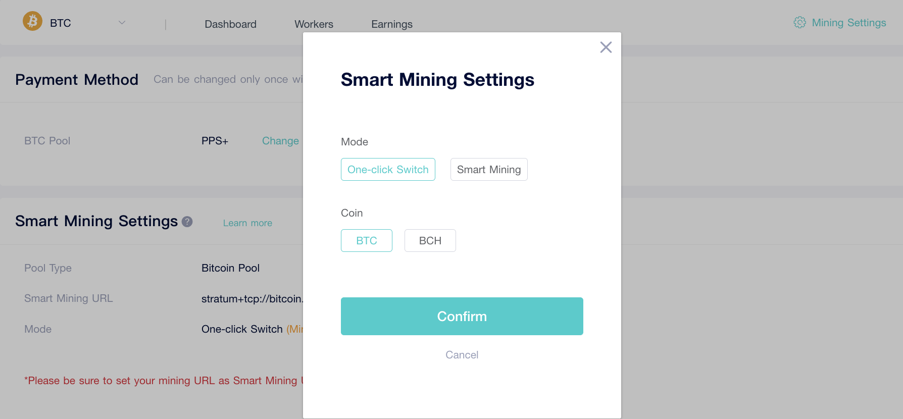Cancel the settings dialog
Screen dimensions: 903x419
[462, 355]
